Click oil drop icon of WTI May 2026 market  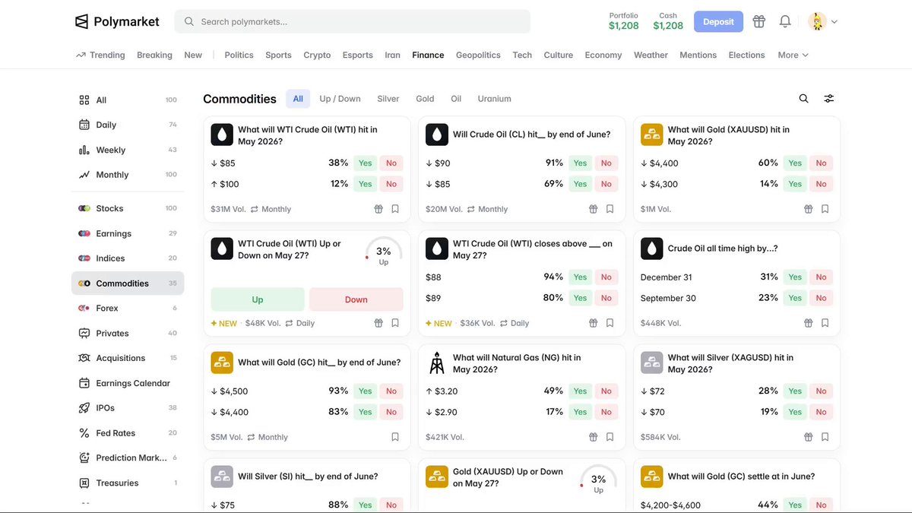coord(222,135)
